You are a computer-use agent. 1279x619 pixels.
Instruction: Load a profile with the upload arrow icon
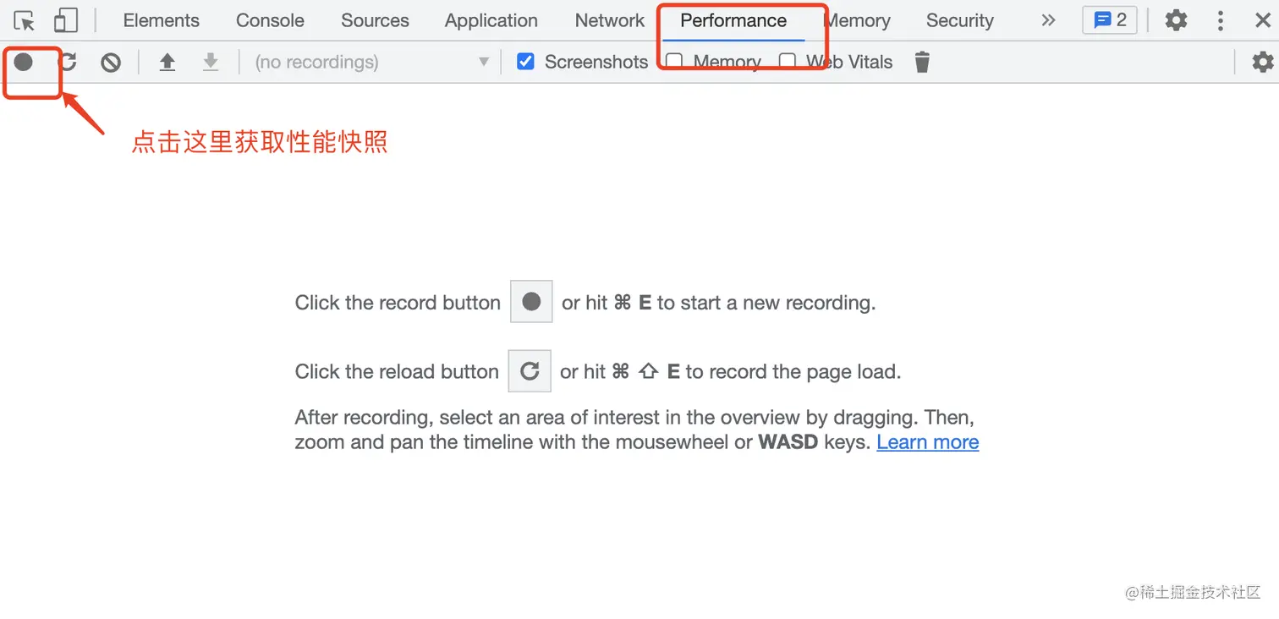click(167, 62)
